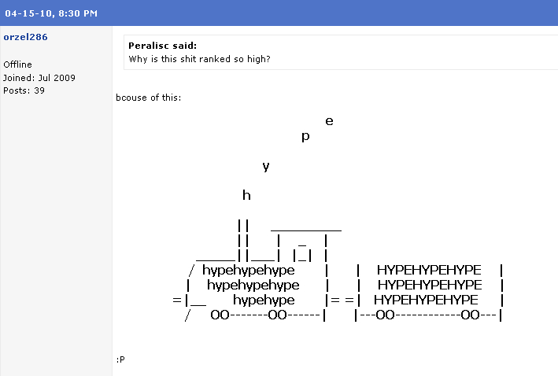Click the small cab window of the locomotive
This screenshot has height=376, width=558.
point(302,252)
